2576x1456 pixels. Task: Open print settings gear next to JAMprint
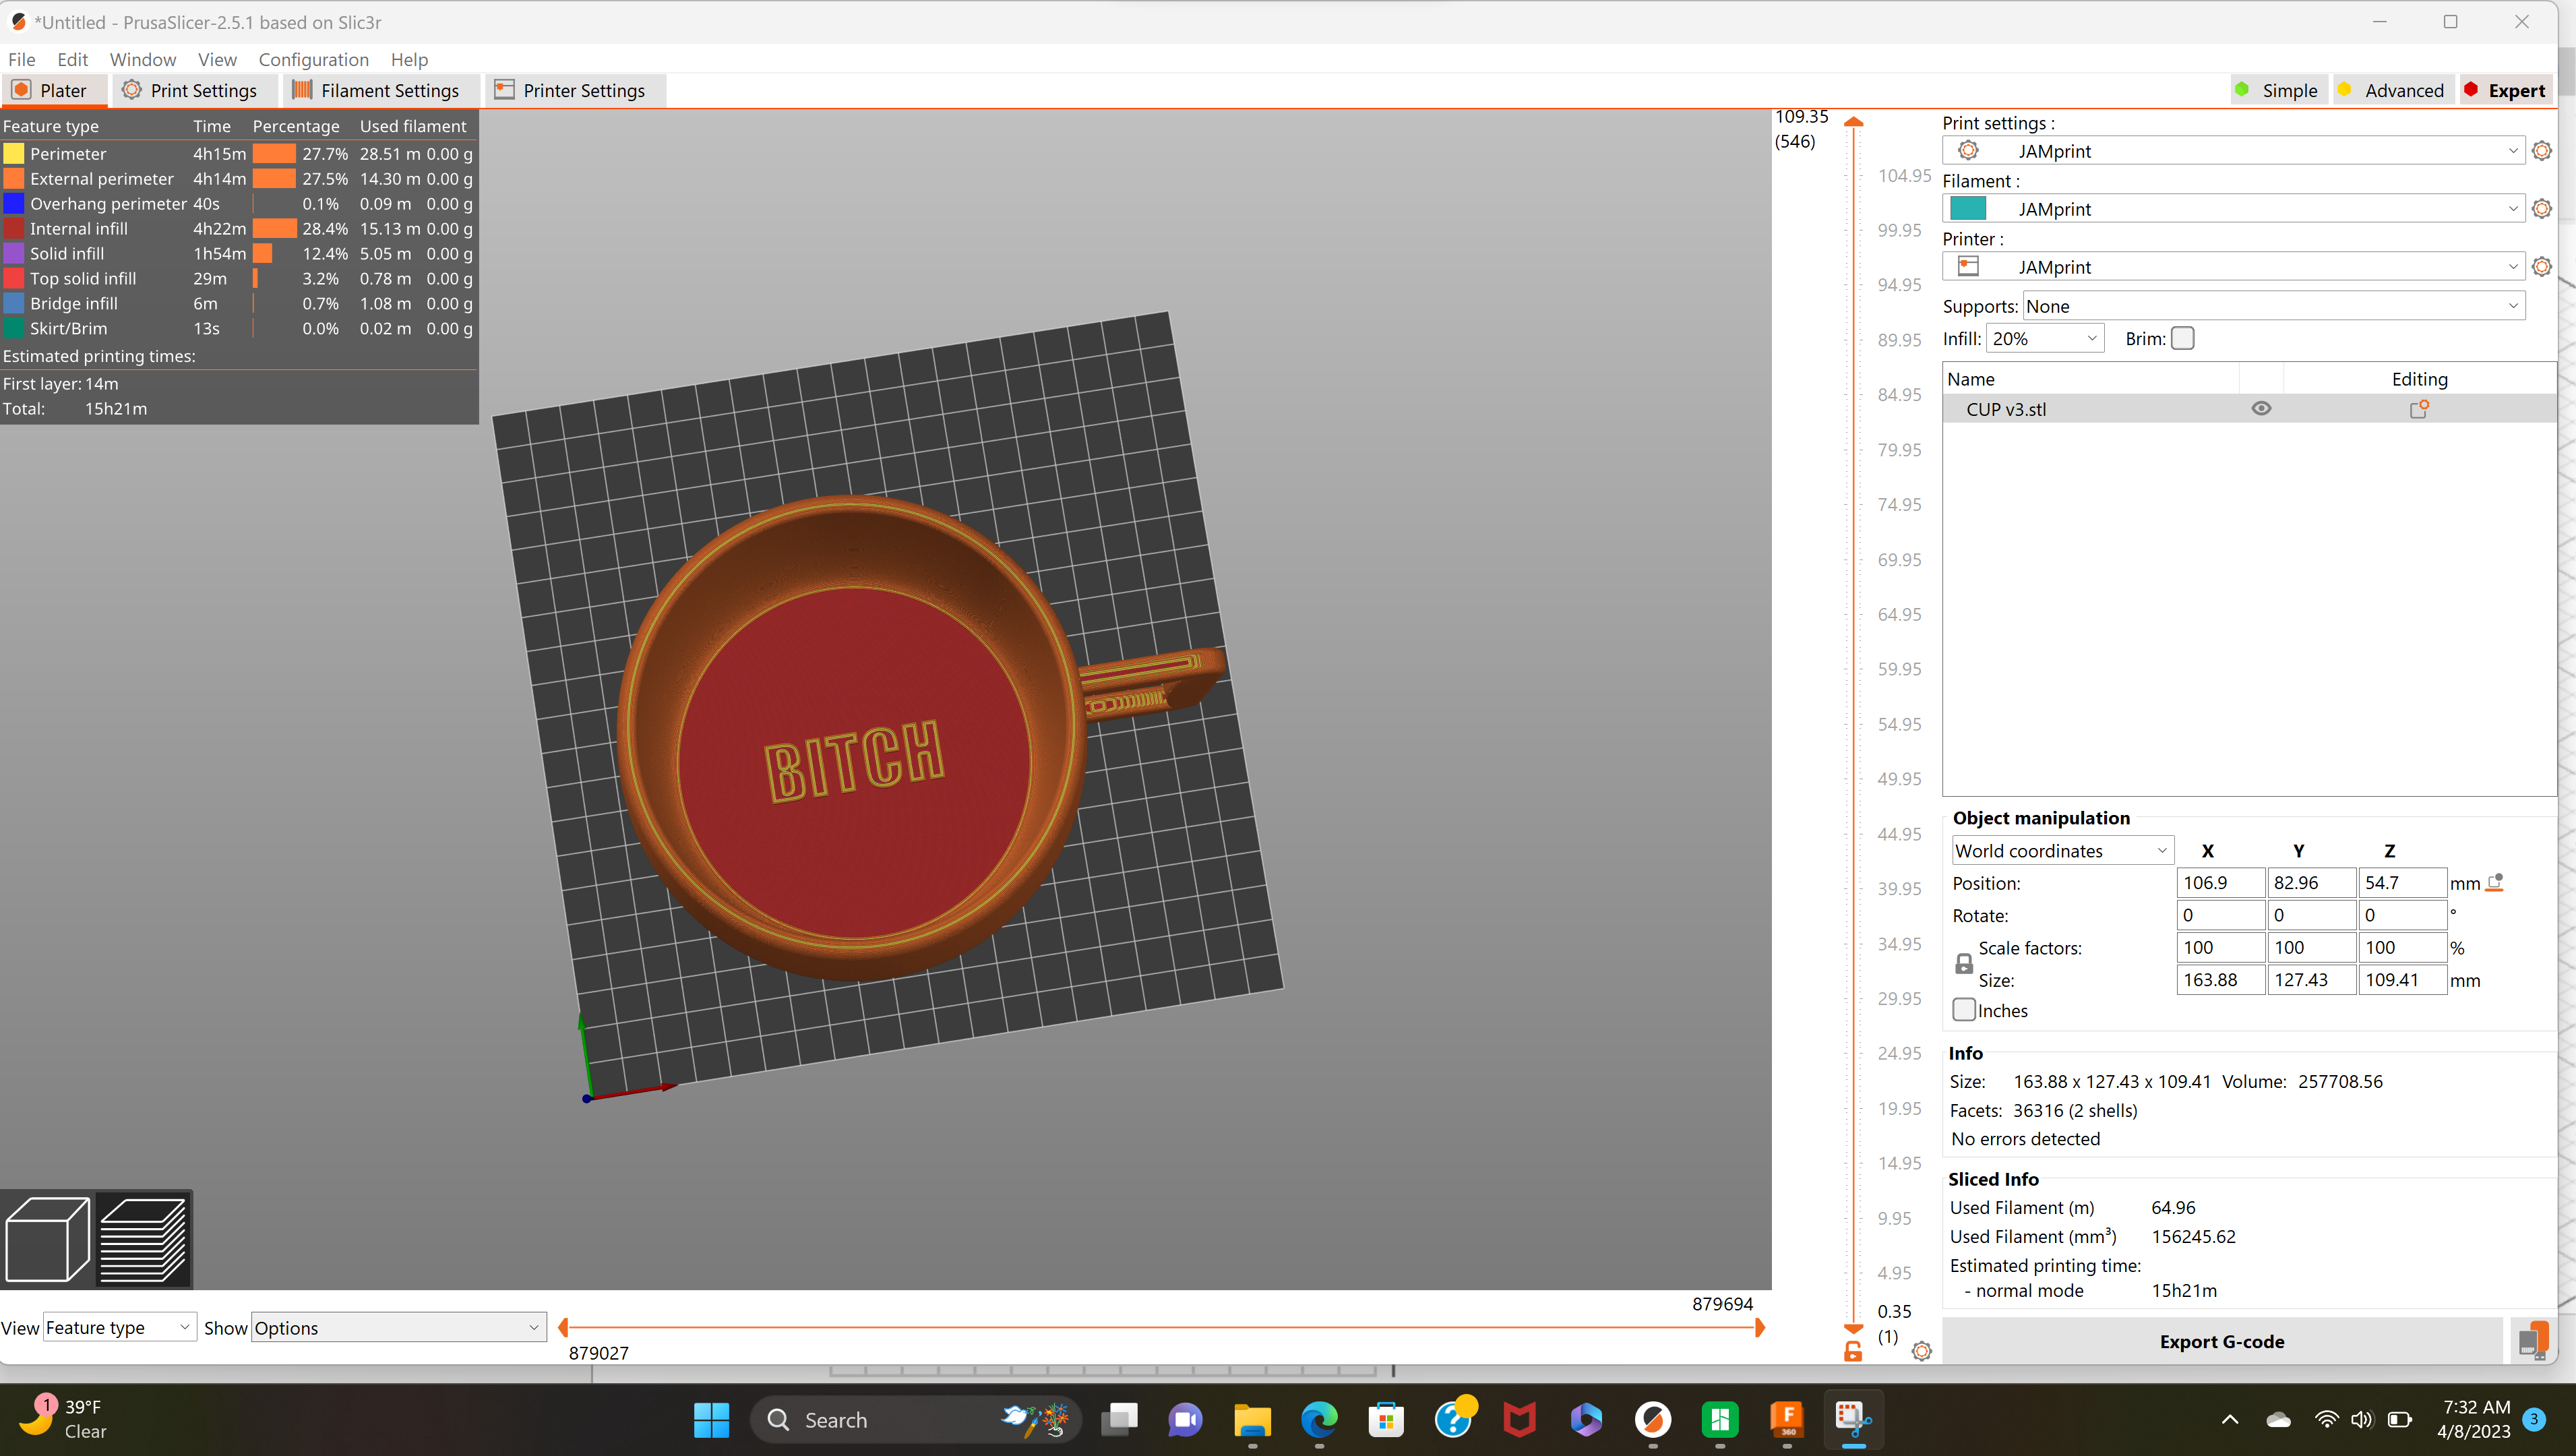pyautogui.click(x=2541, y=151)
